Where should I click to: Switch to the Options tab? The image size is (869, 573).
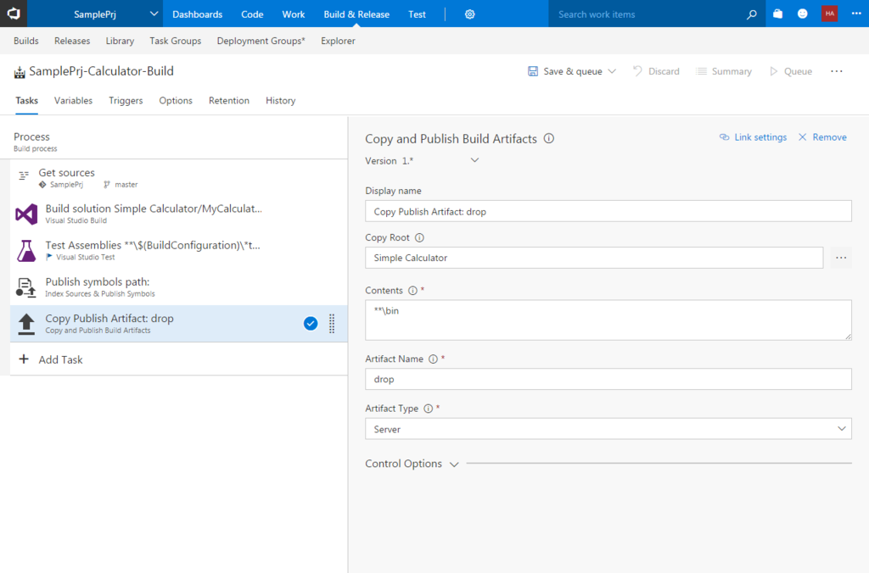coord(176,101)
